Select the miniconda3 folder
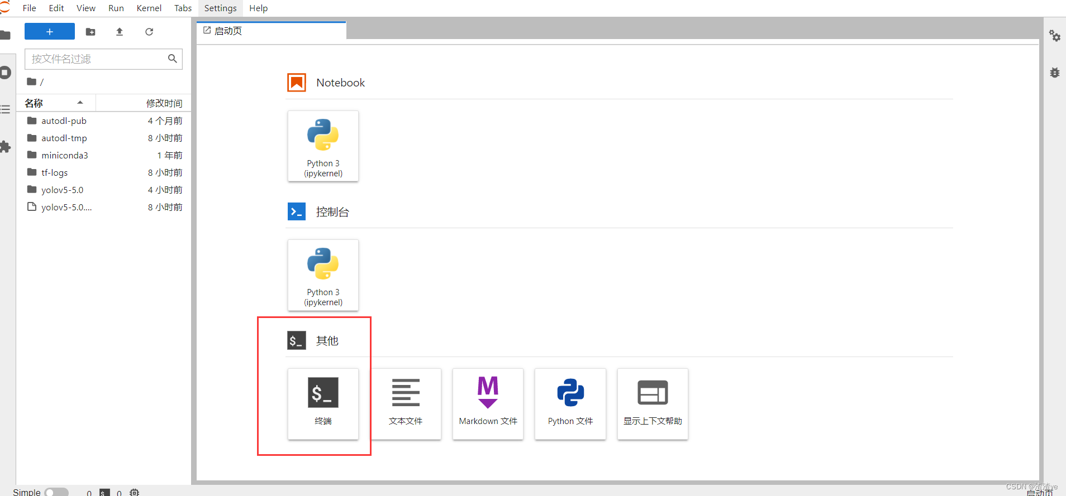This screenshot has height=496, width=1066. (x=104, y=155)
